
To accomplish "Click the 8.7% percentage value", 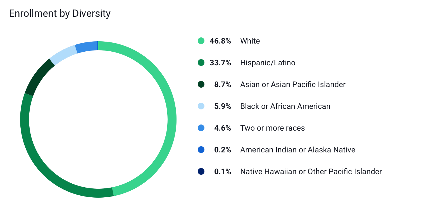I will [x=223, y=84].
